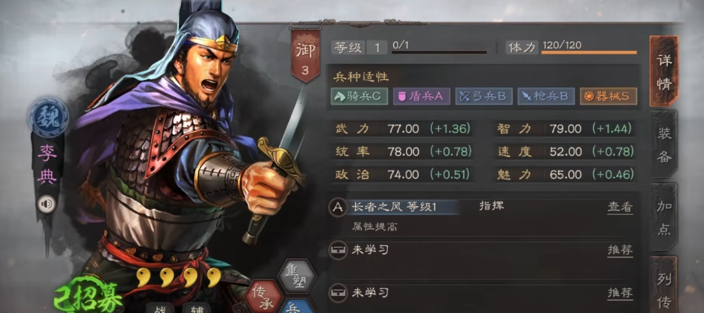Viewport: 704px width, 313px height.
Task: Open the 列传 tab
Action: click(x=664, y=285)
